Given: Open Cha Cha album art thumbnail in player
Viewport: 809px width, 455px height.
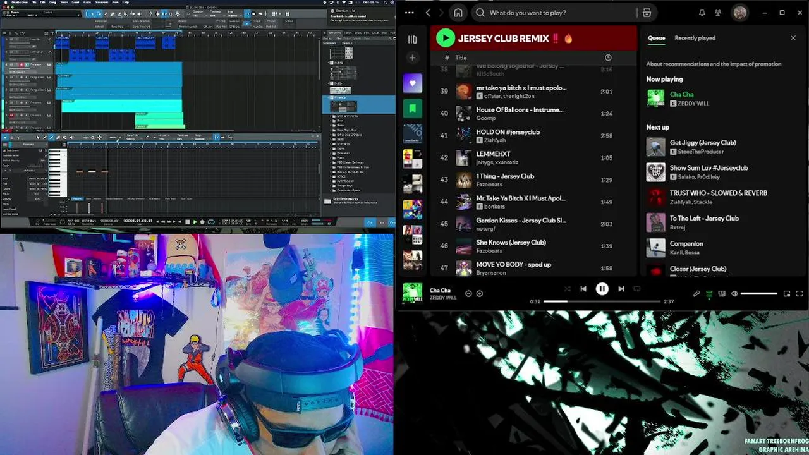Looking at the screenshot, I should (x=413, y=293).
